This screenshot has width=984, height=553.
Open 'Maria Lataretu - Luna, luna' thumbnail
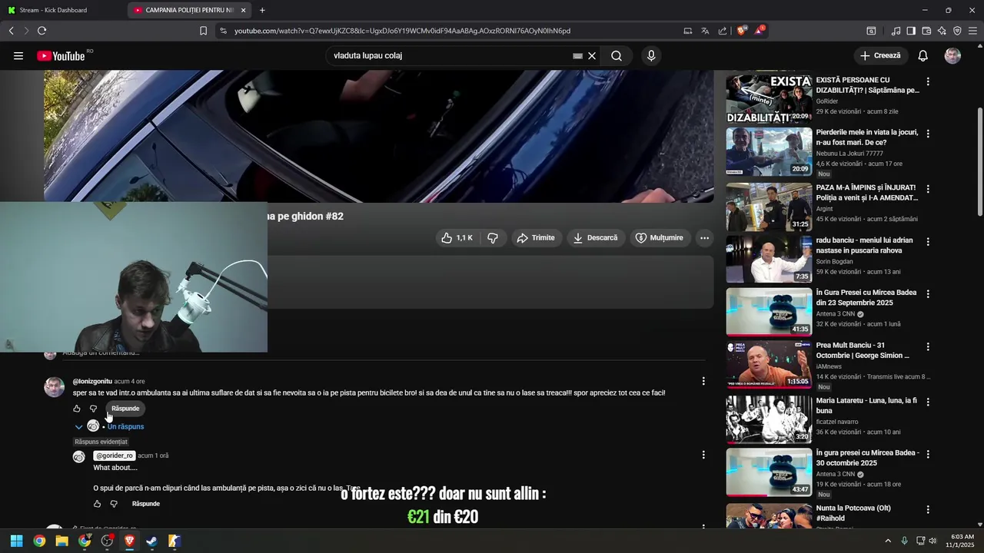tap(769, 419)
